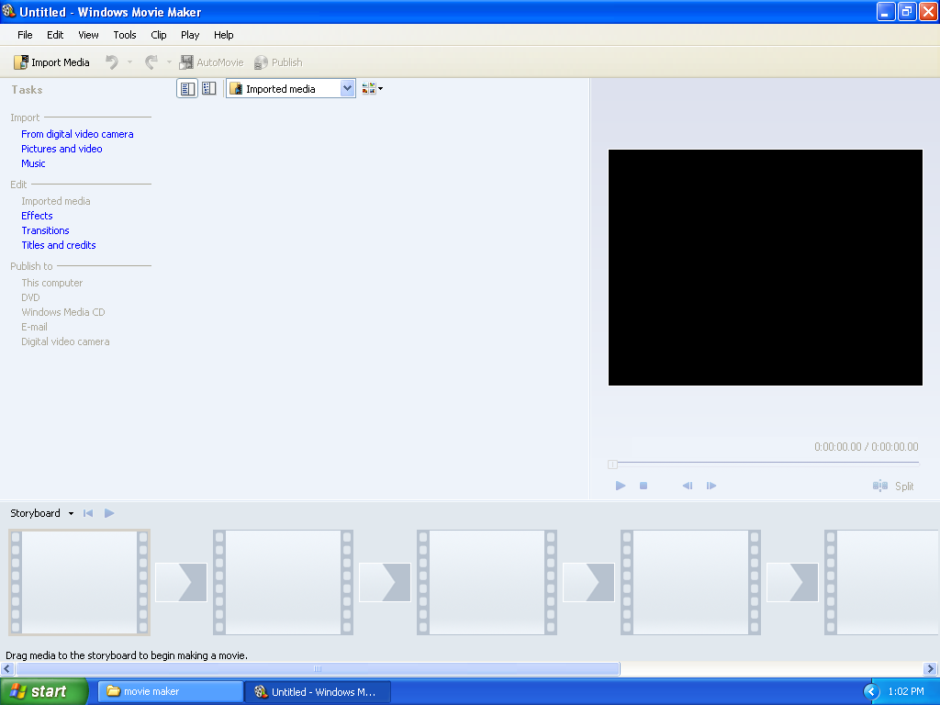Click This computer publish option

pyautogui.click(x=52, y=283)
